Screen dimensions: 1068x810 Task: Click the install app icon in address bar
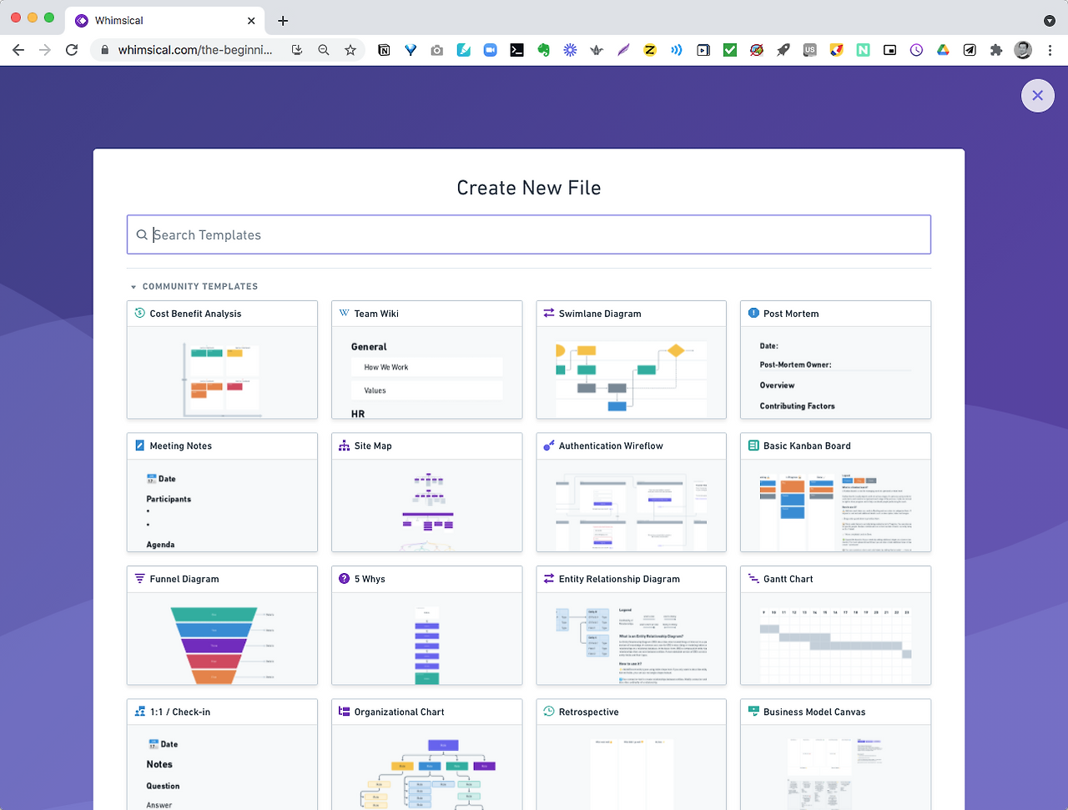(297, 50)
